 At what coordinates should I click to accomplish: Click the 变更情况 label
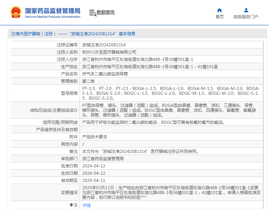coord(69,193)
